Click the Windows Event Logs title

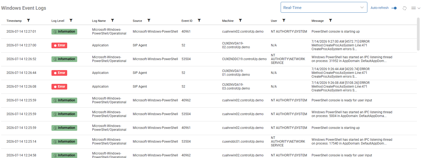24,8
